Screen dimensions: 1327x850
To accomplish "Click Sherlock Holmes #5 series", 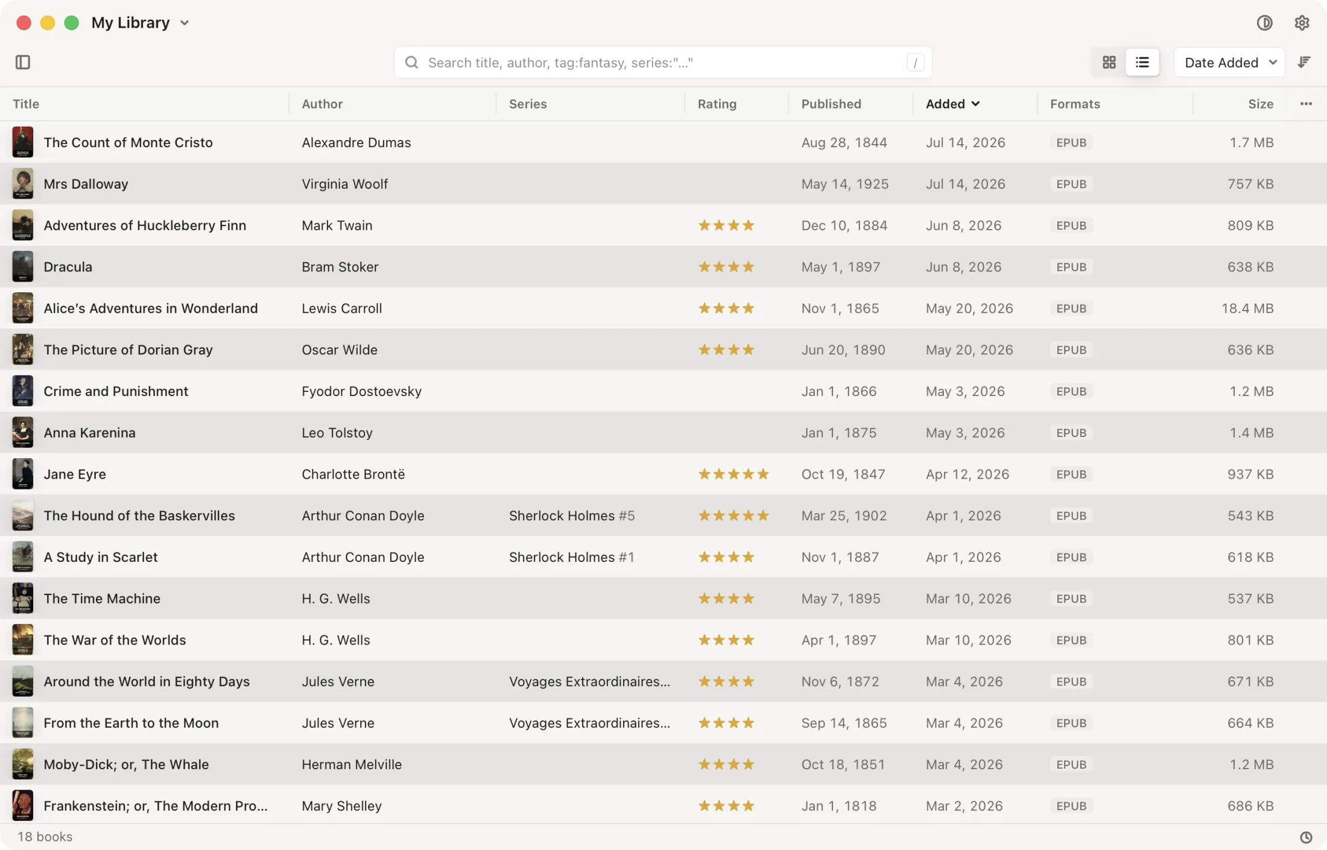I will pyautogui.click(x=572, y=515).
